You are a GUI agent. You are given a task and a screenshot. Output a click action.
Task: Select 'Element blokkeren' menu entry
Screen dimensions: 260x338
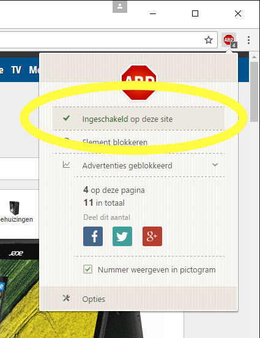(138, 142)
